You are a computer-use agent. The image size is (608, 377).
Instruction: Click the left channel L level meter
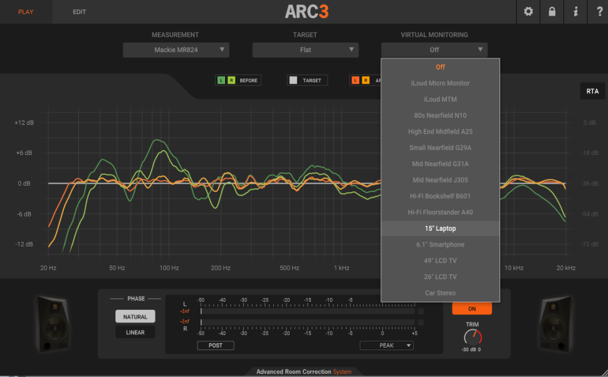point(308,311)
